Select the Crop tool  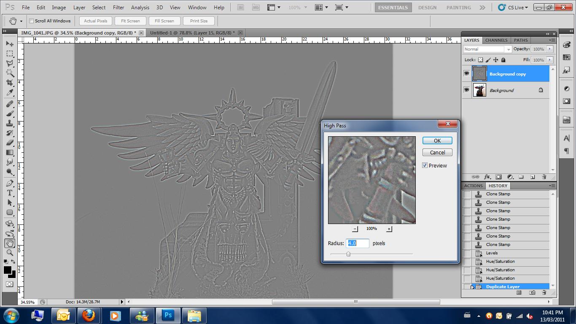10,83
